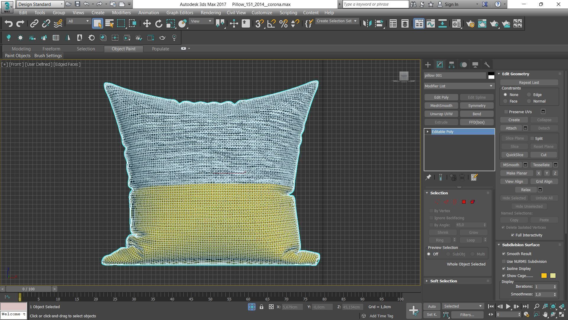Click Attach button
Viewport: 568px width, 320px height.
coord(511,128)
